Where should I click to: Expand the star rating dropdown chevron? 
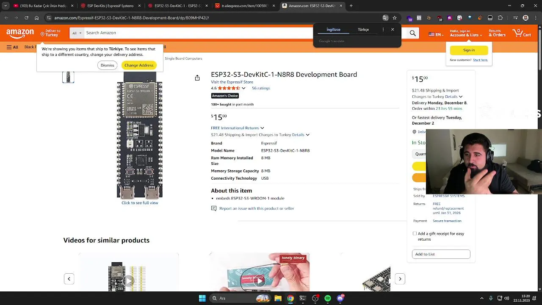(x=243, y=88)
